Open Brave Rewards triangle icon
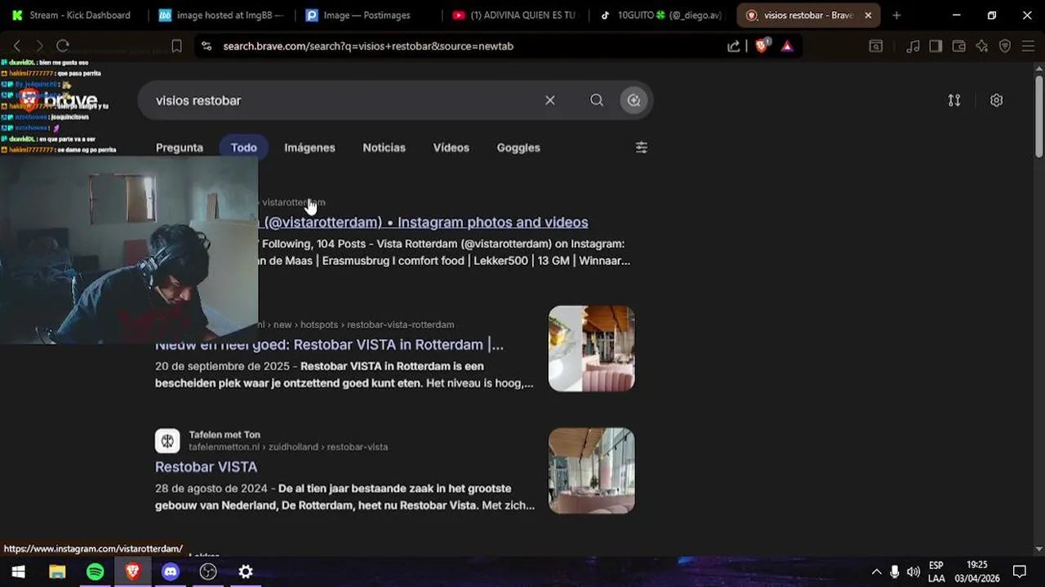1045x587 pixels. click(787, 46)
